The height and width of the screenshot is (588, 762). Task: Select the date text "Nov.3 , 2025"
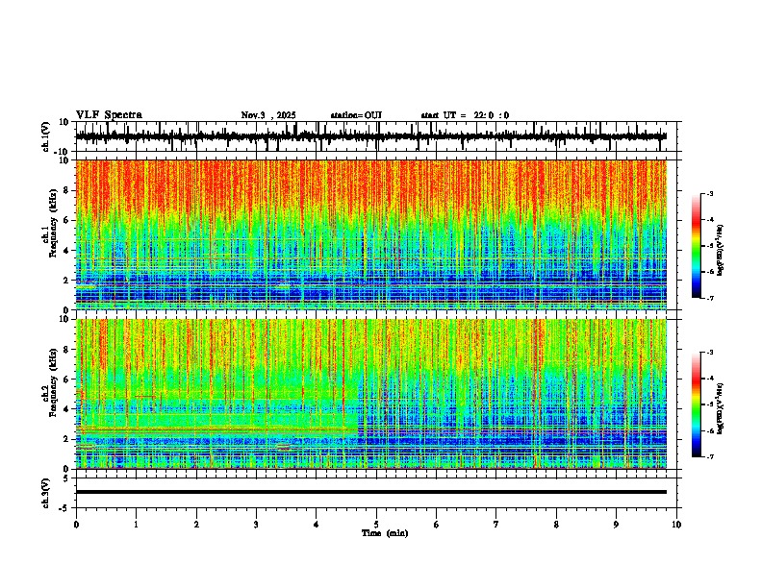point(268,115)
